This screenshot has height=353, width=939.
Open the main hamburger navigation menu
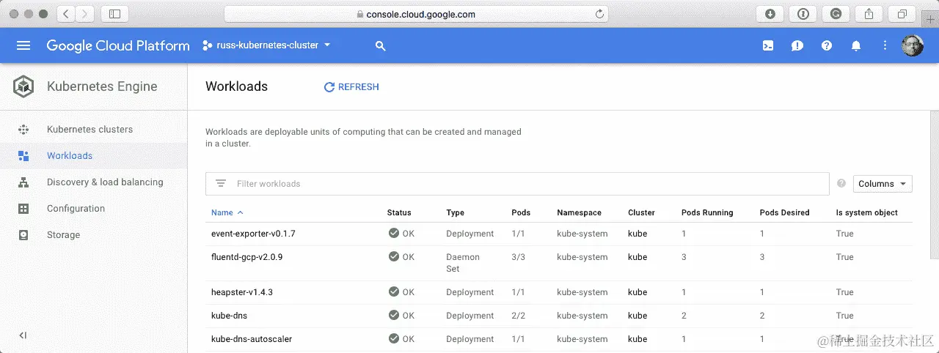pyautogui.click(x=23, y=45)
